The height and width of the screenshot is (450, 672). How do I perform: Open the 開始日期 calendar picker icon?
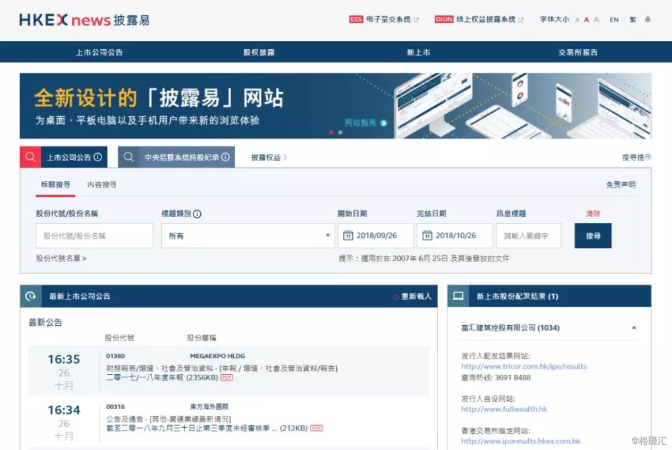click(349, 236)
